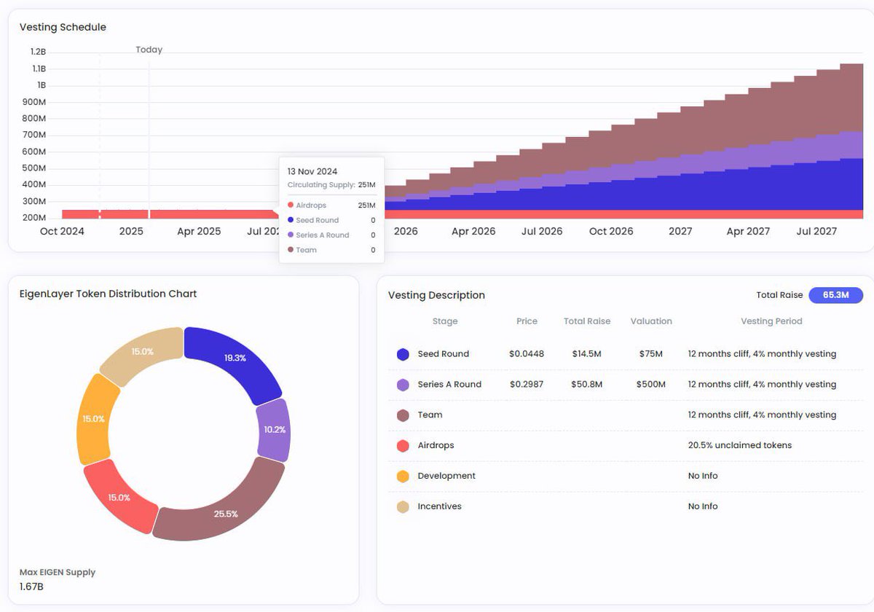This screenshot has height=612, width=874.
Task: Click the Apr 2027 x-axis label
Action: [x=748, y=232]
